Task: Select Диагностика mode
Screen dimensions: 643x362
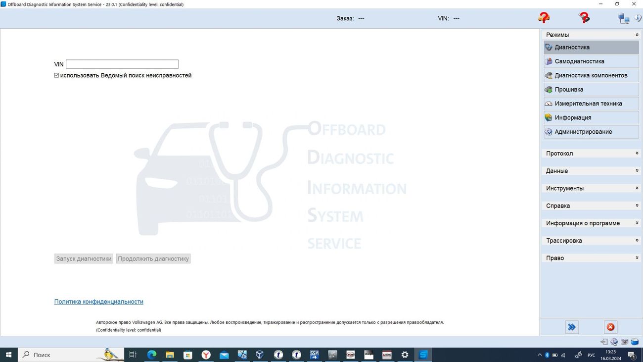Action: click(591, 47)
